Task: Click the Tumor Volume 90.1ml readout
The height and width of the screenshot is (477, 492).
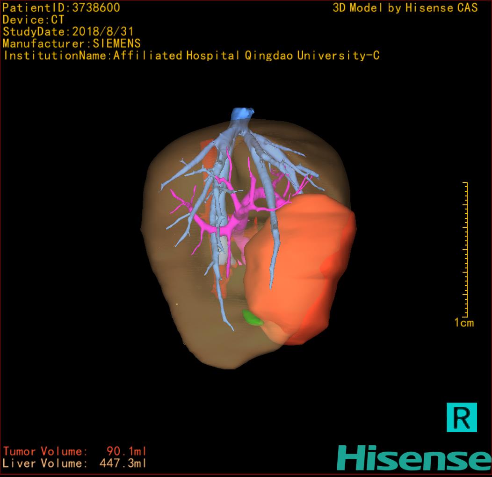Action: 75,451
